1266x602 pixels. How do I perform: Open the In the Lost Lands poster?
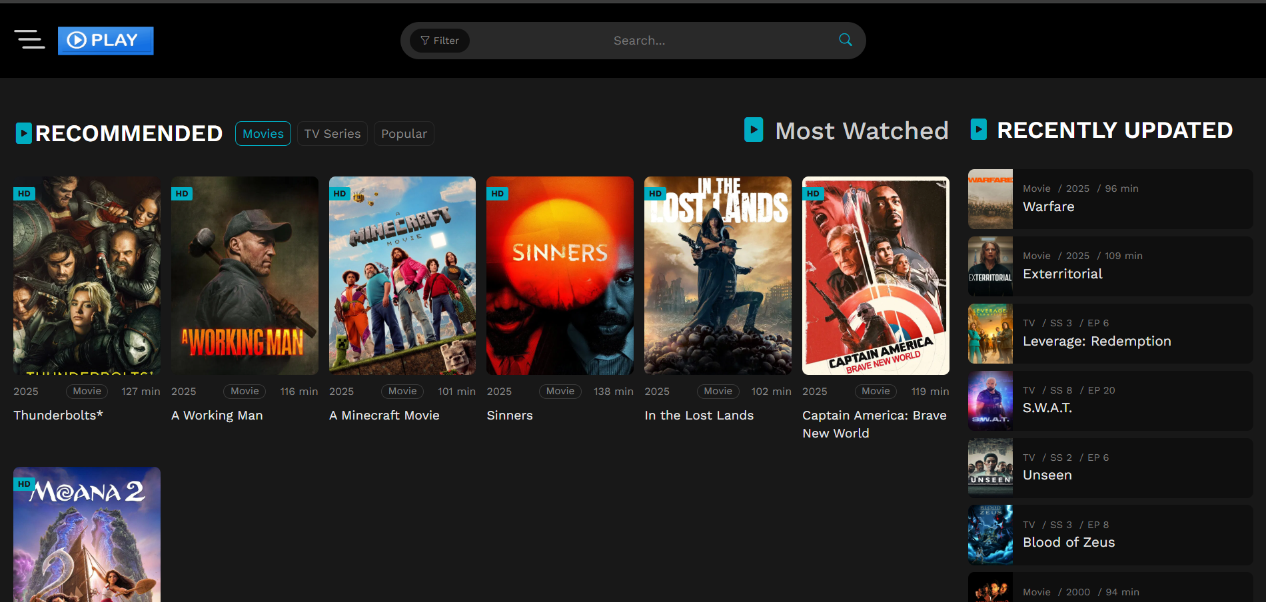coord(718,275)
